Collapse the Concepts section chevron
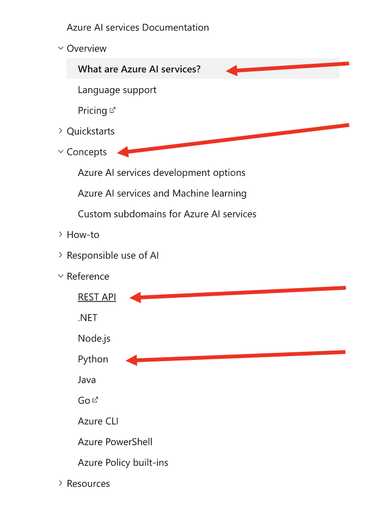392x514 pixels. [60, 152]
